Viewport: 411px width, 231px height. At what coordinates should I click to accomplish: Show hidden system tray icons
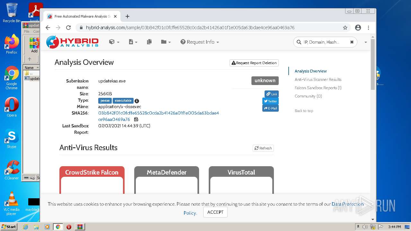click(x=358, y=227)
